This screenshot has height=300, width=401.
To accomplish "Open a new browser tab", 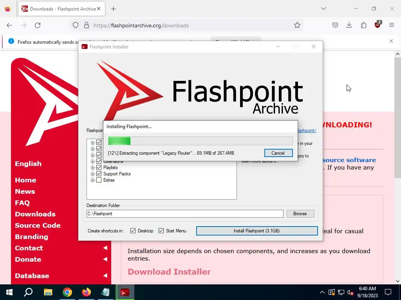I will point(113,9).
